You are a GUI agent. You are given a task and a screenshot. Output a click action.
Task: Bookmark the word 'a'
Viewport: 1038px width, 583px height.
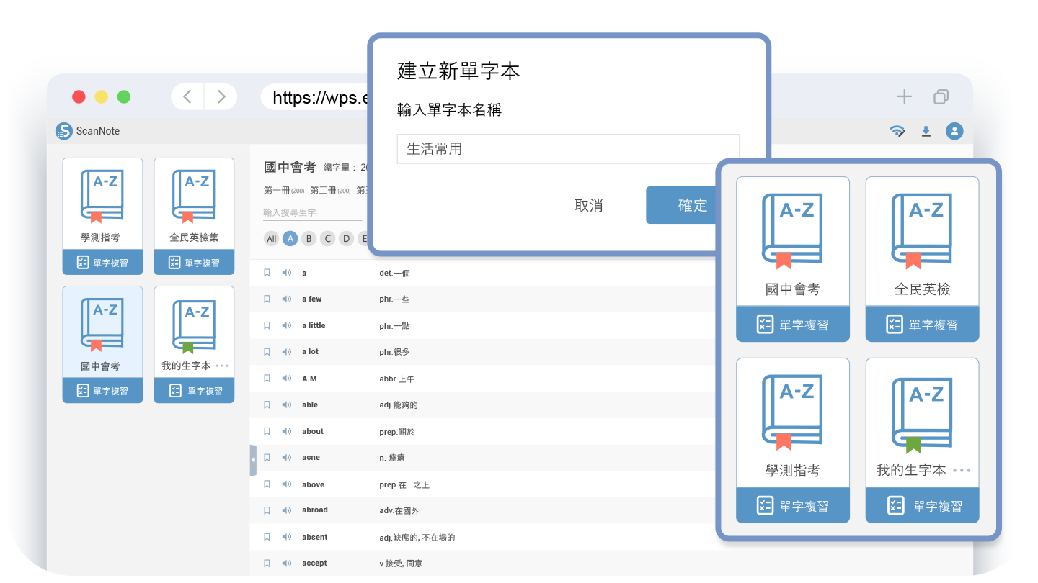coord(267,273)
